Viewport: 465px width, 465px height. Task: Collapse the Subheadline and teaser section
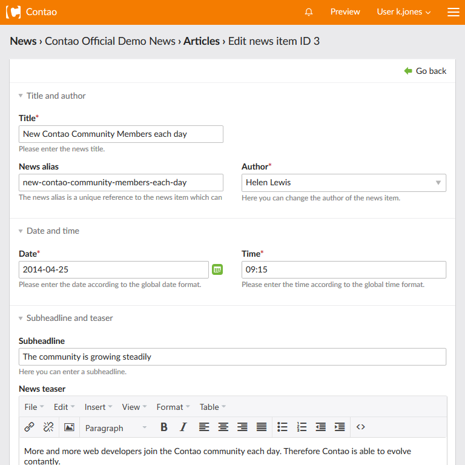66,318
